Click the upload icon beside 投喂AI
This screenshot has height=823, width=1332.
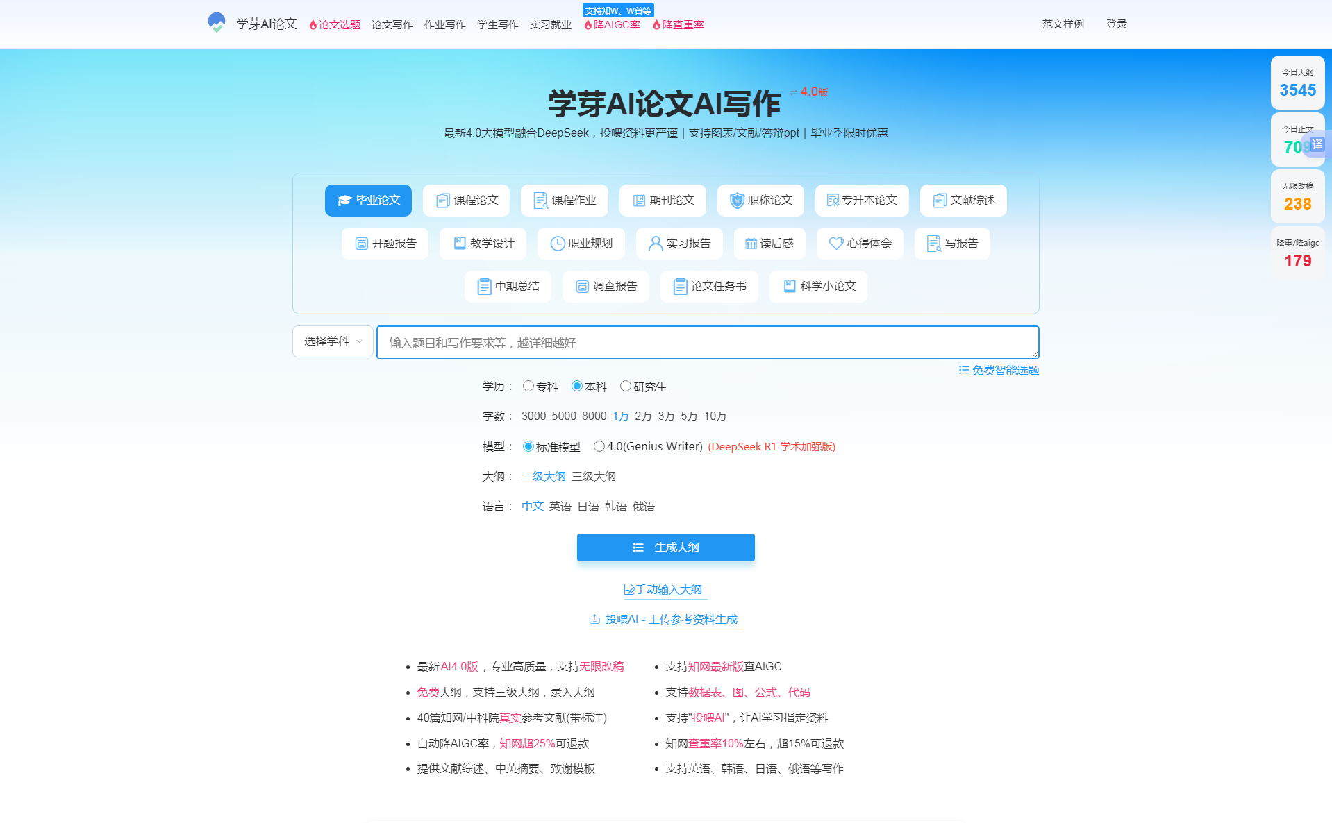tap(596, 619)
